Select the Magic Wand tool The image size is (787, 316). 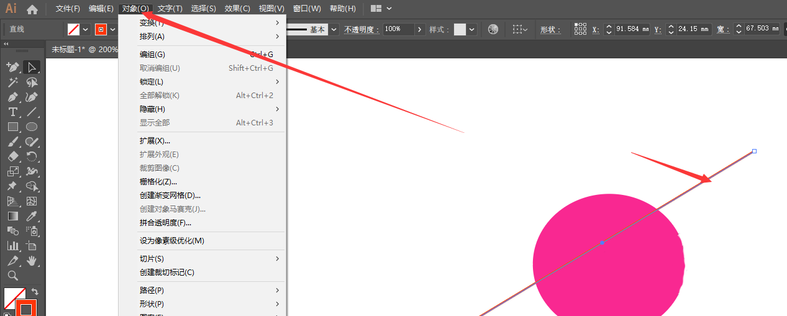[12, 83]
